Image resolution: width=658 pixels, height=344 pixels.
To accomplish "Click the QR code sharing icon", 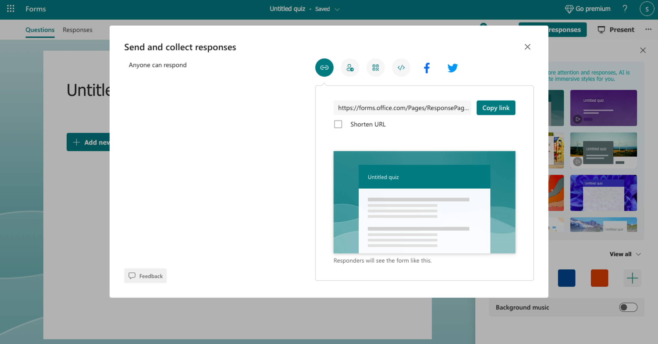I will [x=376, y=67].
